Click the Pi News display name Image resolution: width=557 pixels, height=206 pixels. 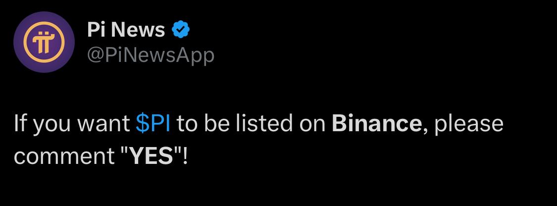tap(126, 30)
